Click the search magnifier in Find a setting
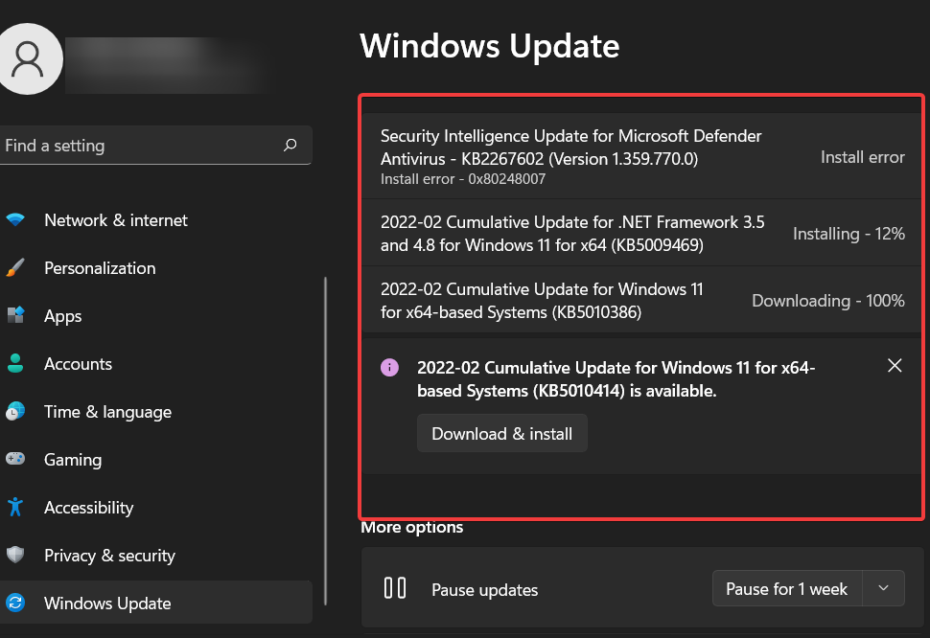Image resolution: width=930 pixels, height=638 pixels. pos(290,145)
